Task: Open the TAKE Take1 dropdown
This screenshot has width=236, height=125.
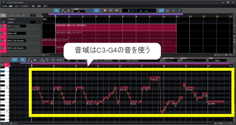Action: tap(218, 61)
